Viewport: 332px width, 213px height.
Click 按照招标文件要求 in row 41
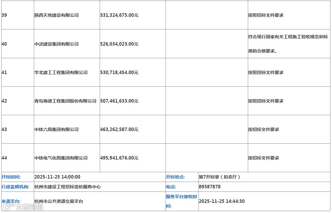click(266, 72)
